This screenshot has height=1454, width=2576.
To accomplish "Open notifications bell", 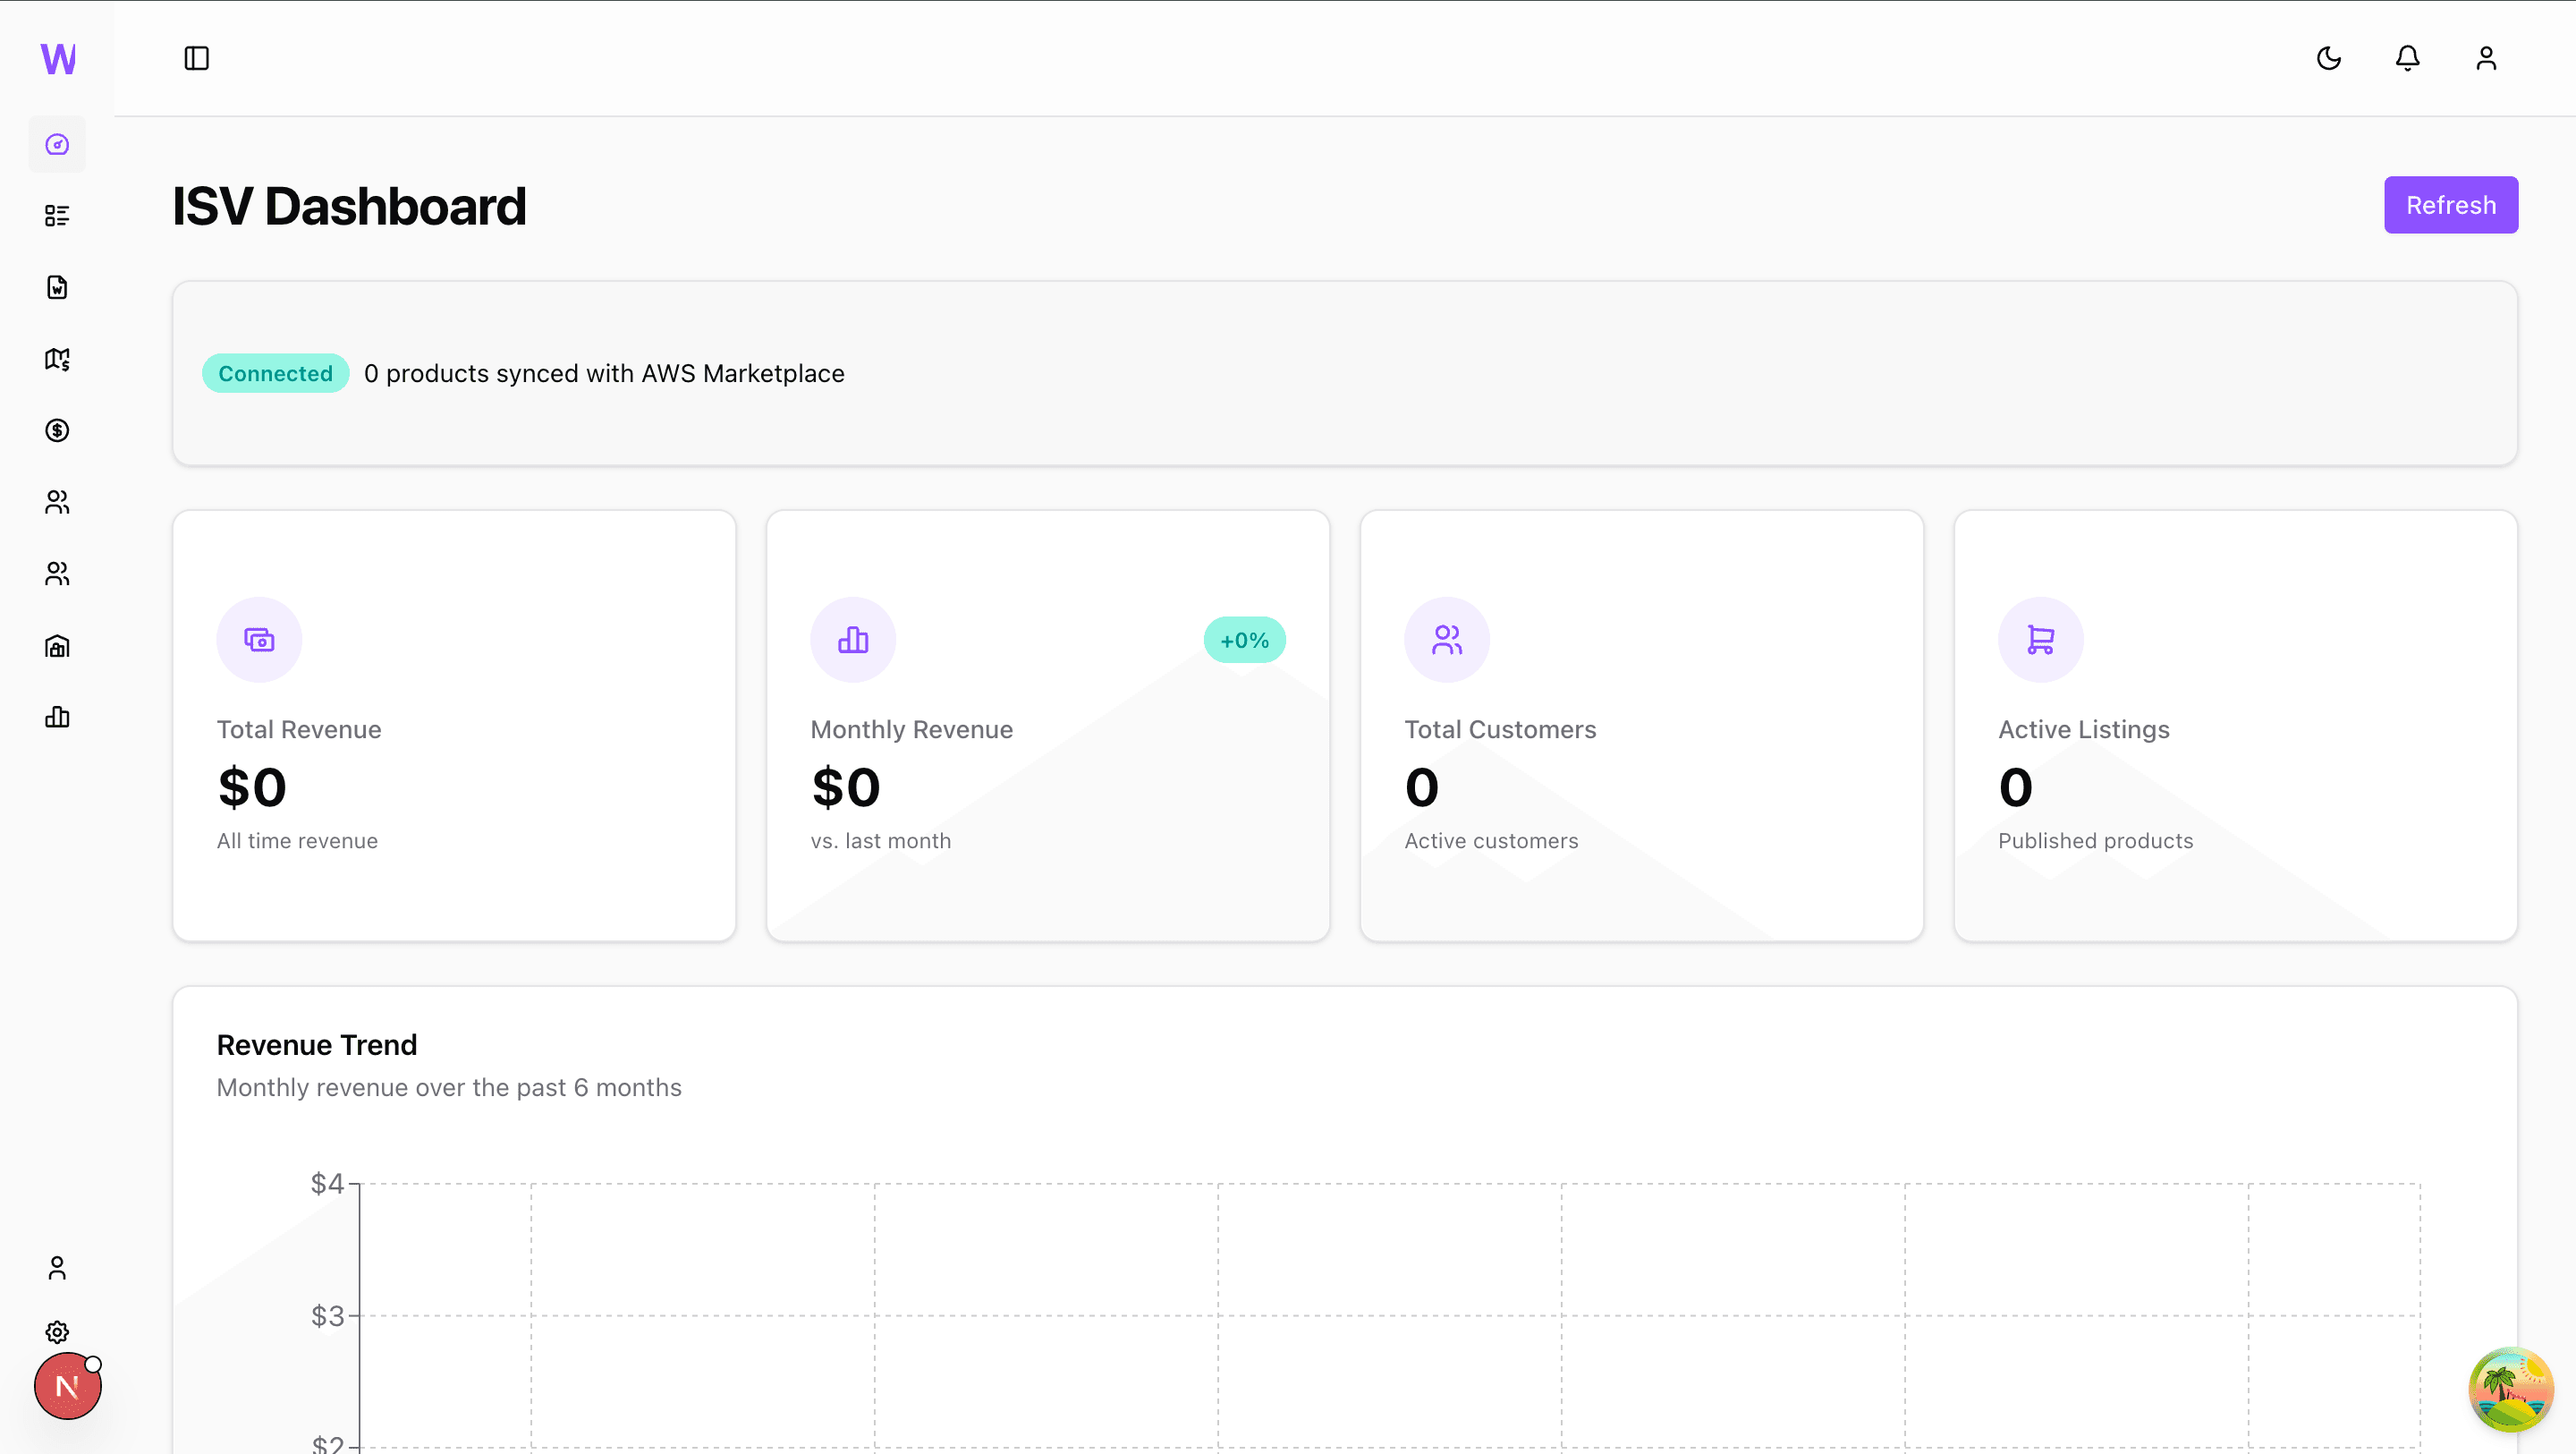I will [x=2408, y=58].
